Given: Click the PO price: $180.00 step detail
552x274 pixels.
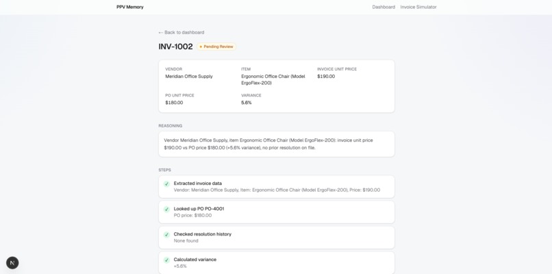Looking at the screenshot, I should (192, 216).
